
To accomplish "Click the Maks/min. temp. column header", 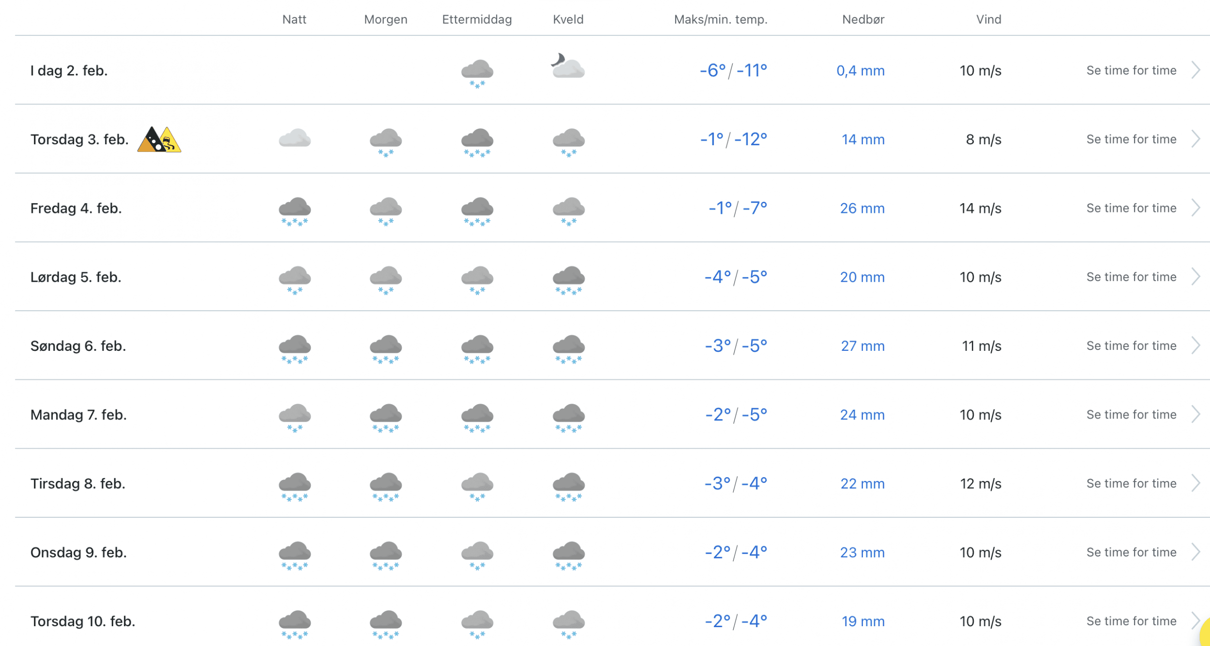I will click(720, 19).
